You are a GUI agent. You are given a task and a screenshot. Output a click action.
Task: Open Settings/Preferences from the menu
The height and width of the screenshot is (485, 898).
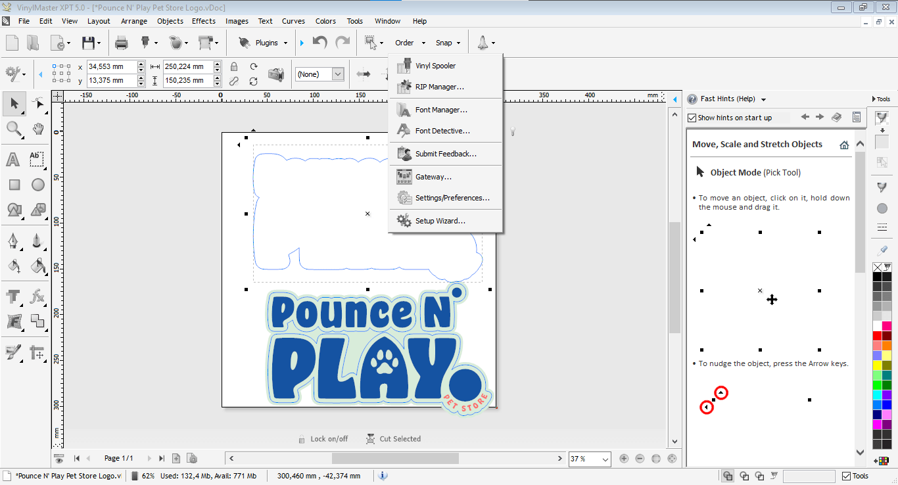coord(446,198)
